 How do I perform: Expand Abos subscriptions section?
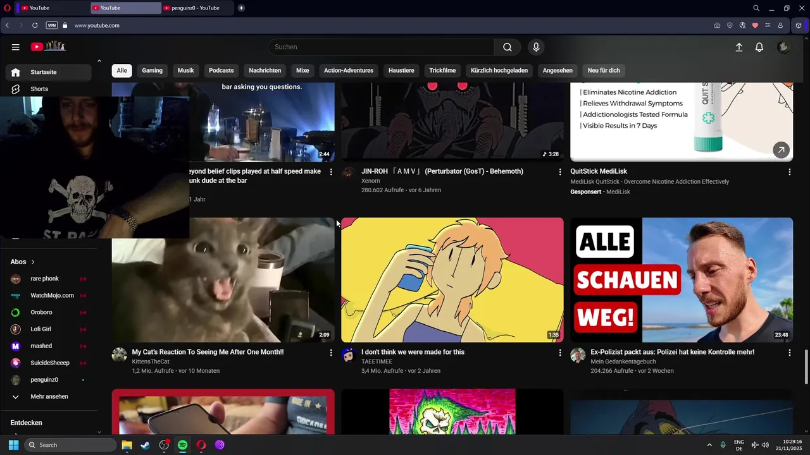(23, 262)
